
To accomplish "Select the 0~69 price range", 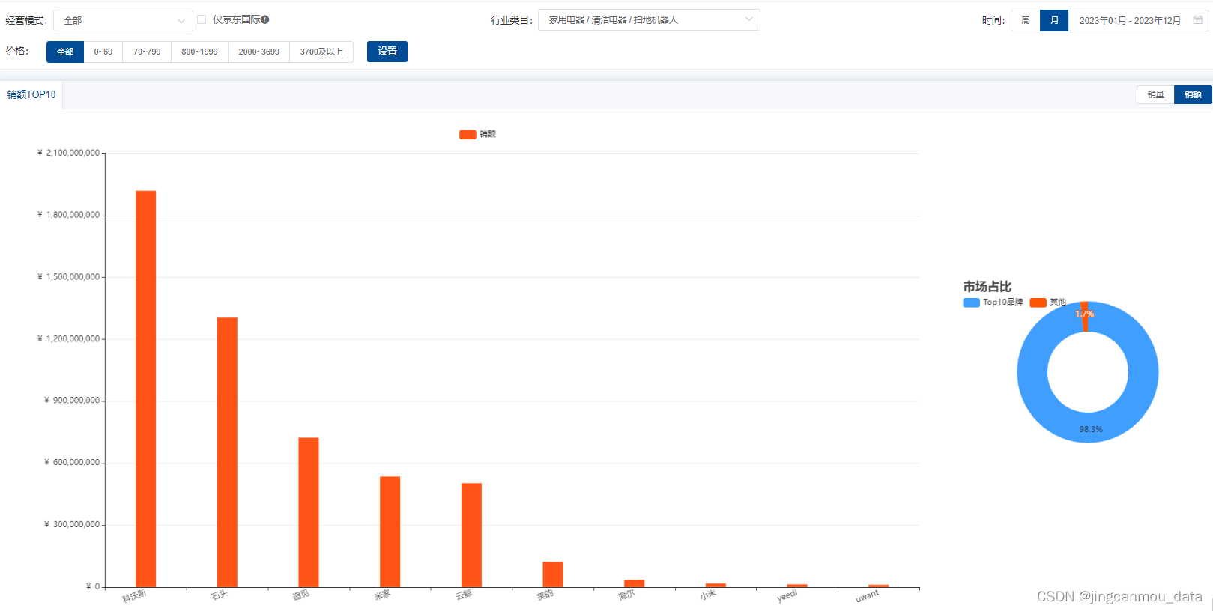I will (x=103, y=52).
